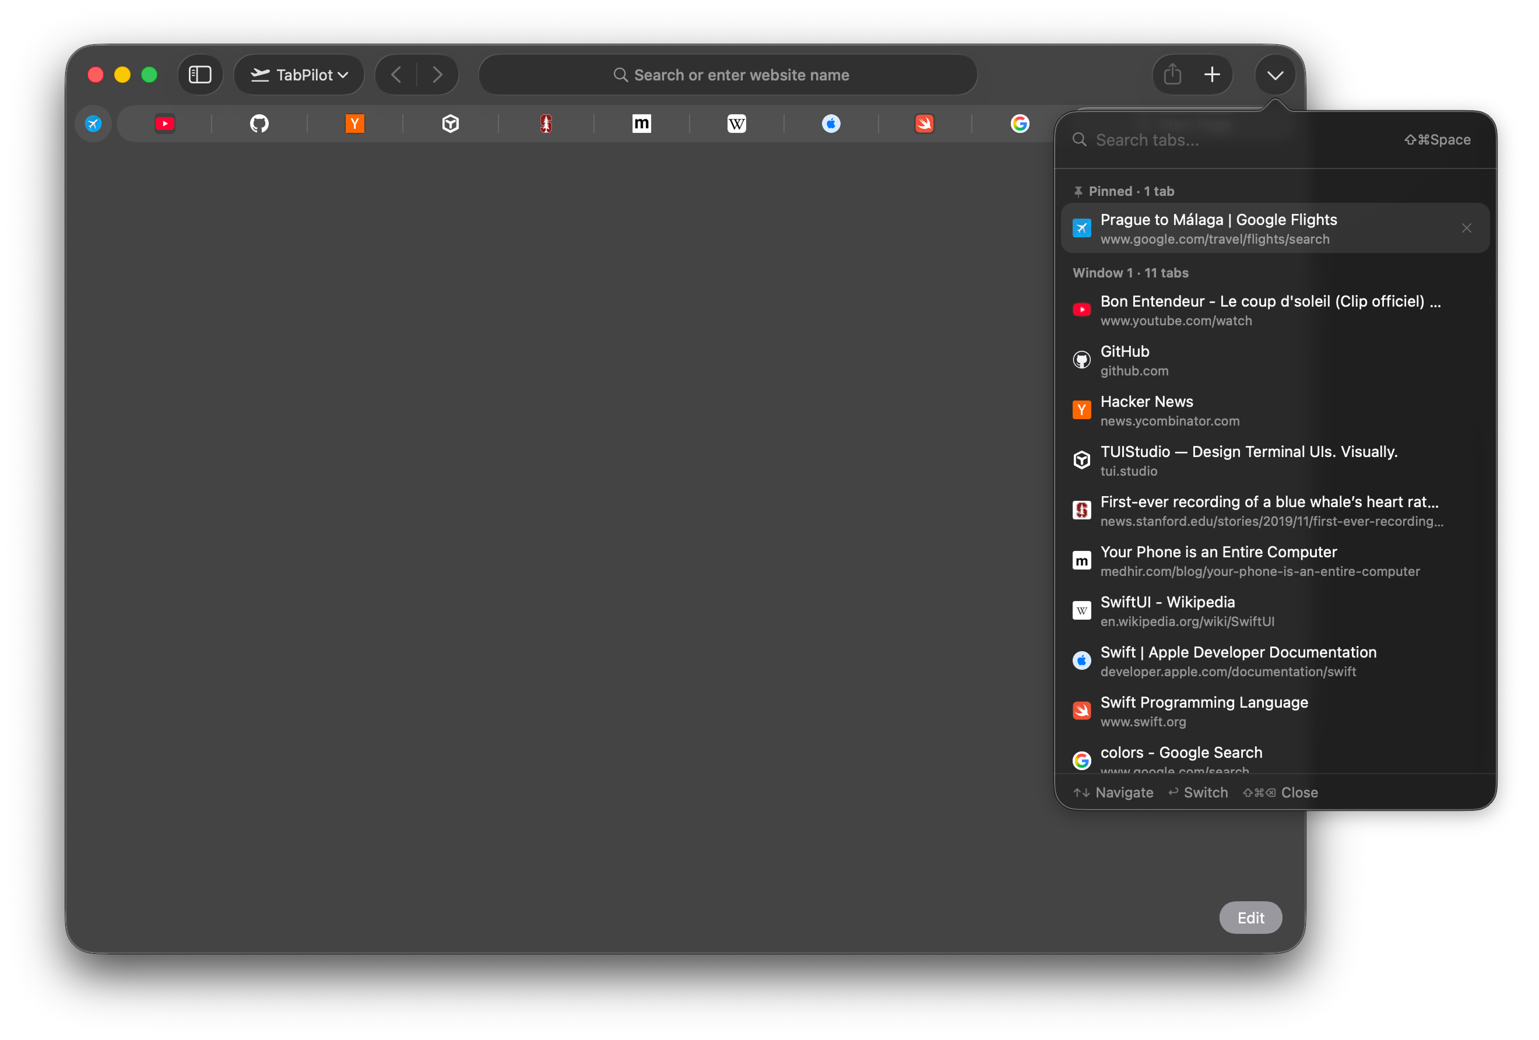Switch to the Swift tab in tab bar
Viewport: 1539px width, 1040px height.
[925, 123]
